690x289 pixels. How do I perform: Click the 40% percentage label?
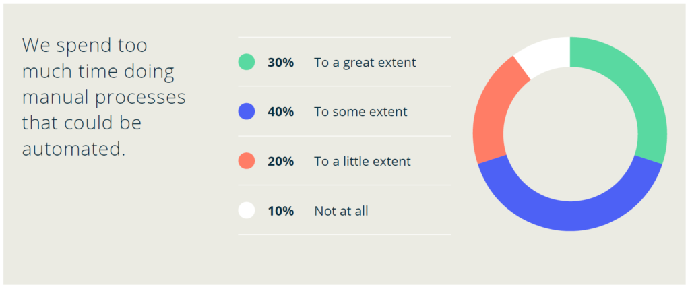coord(280,112)
